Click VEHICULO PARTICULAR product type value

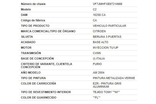109,26
